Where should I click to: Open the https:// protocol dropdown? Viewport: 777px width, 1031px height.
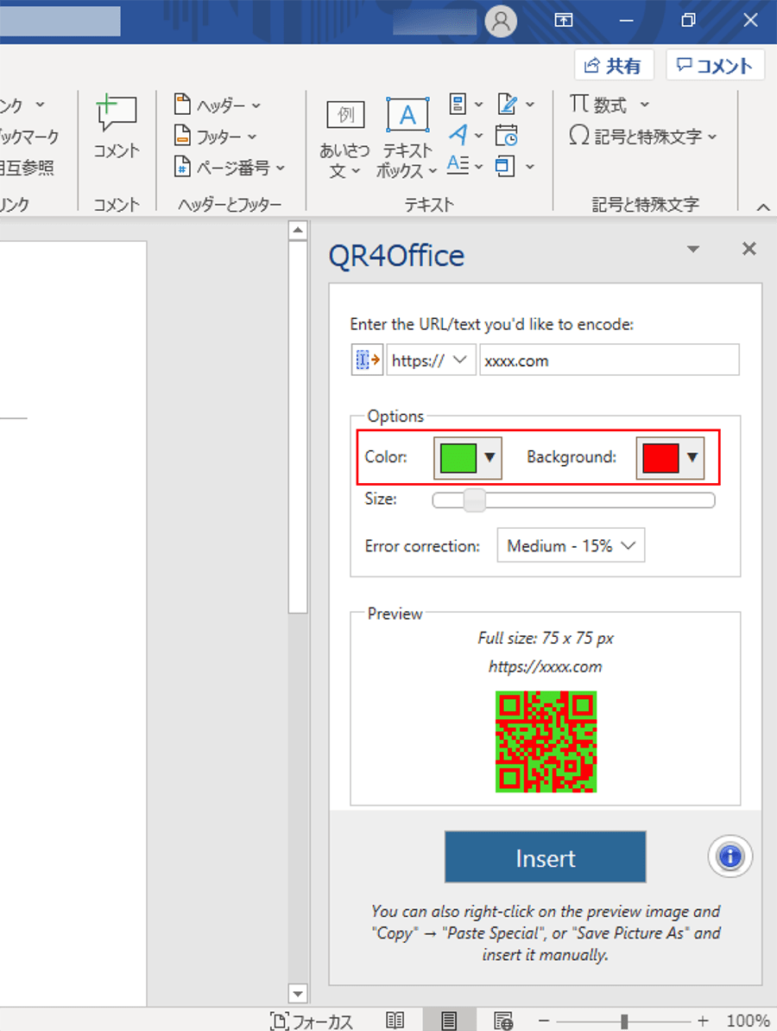click(x=431, y=360)
